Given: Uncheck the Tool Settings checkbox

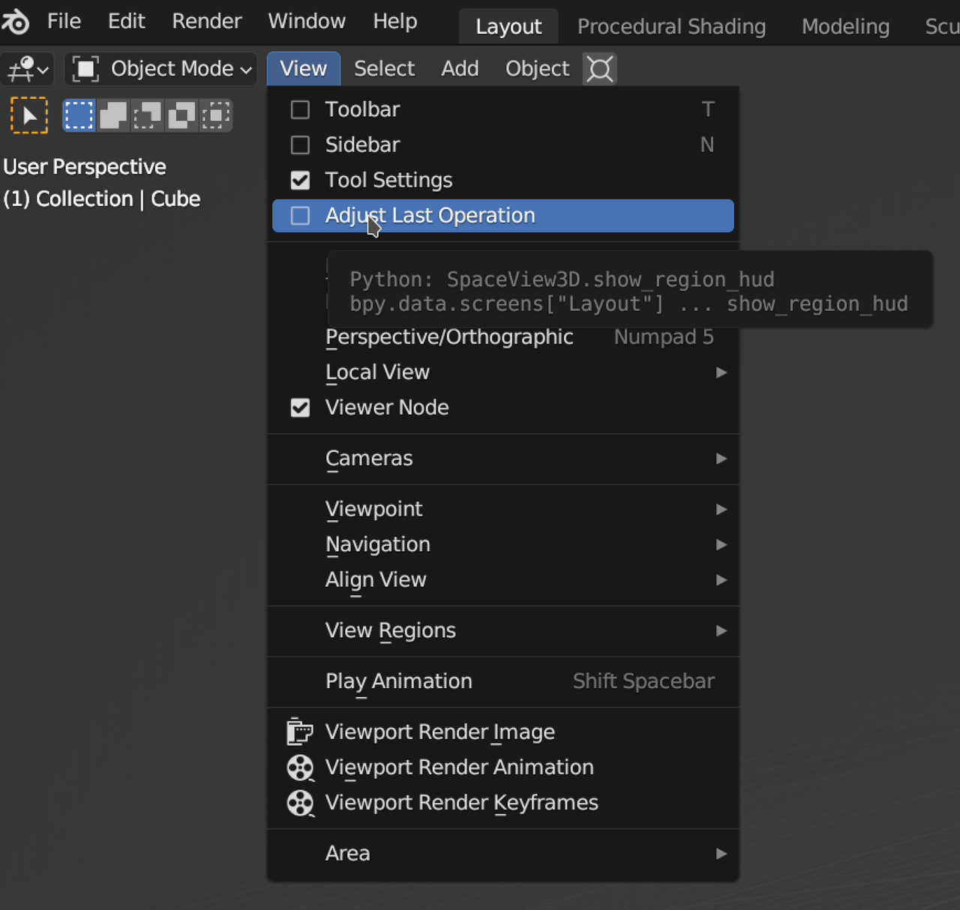Looking at the screenshot, I should tap(300, 181).
